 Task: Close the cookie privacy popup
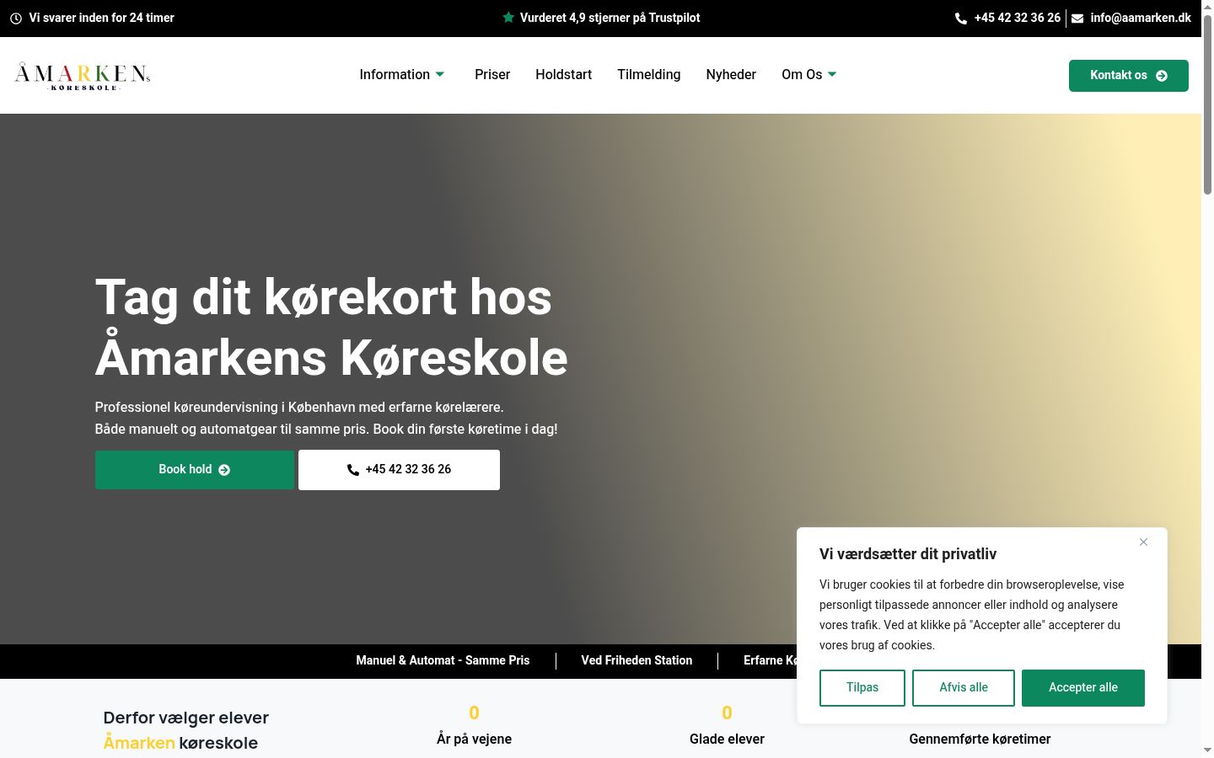1144,542
